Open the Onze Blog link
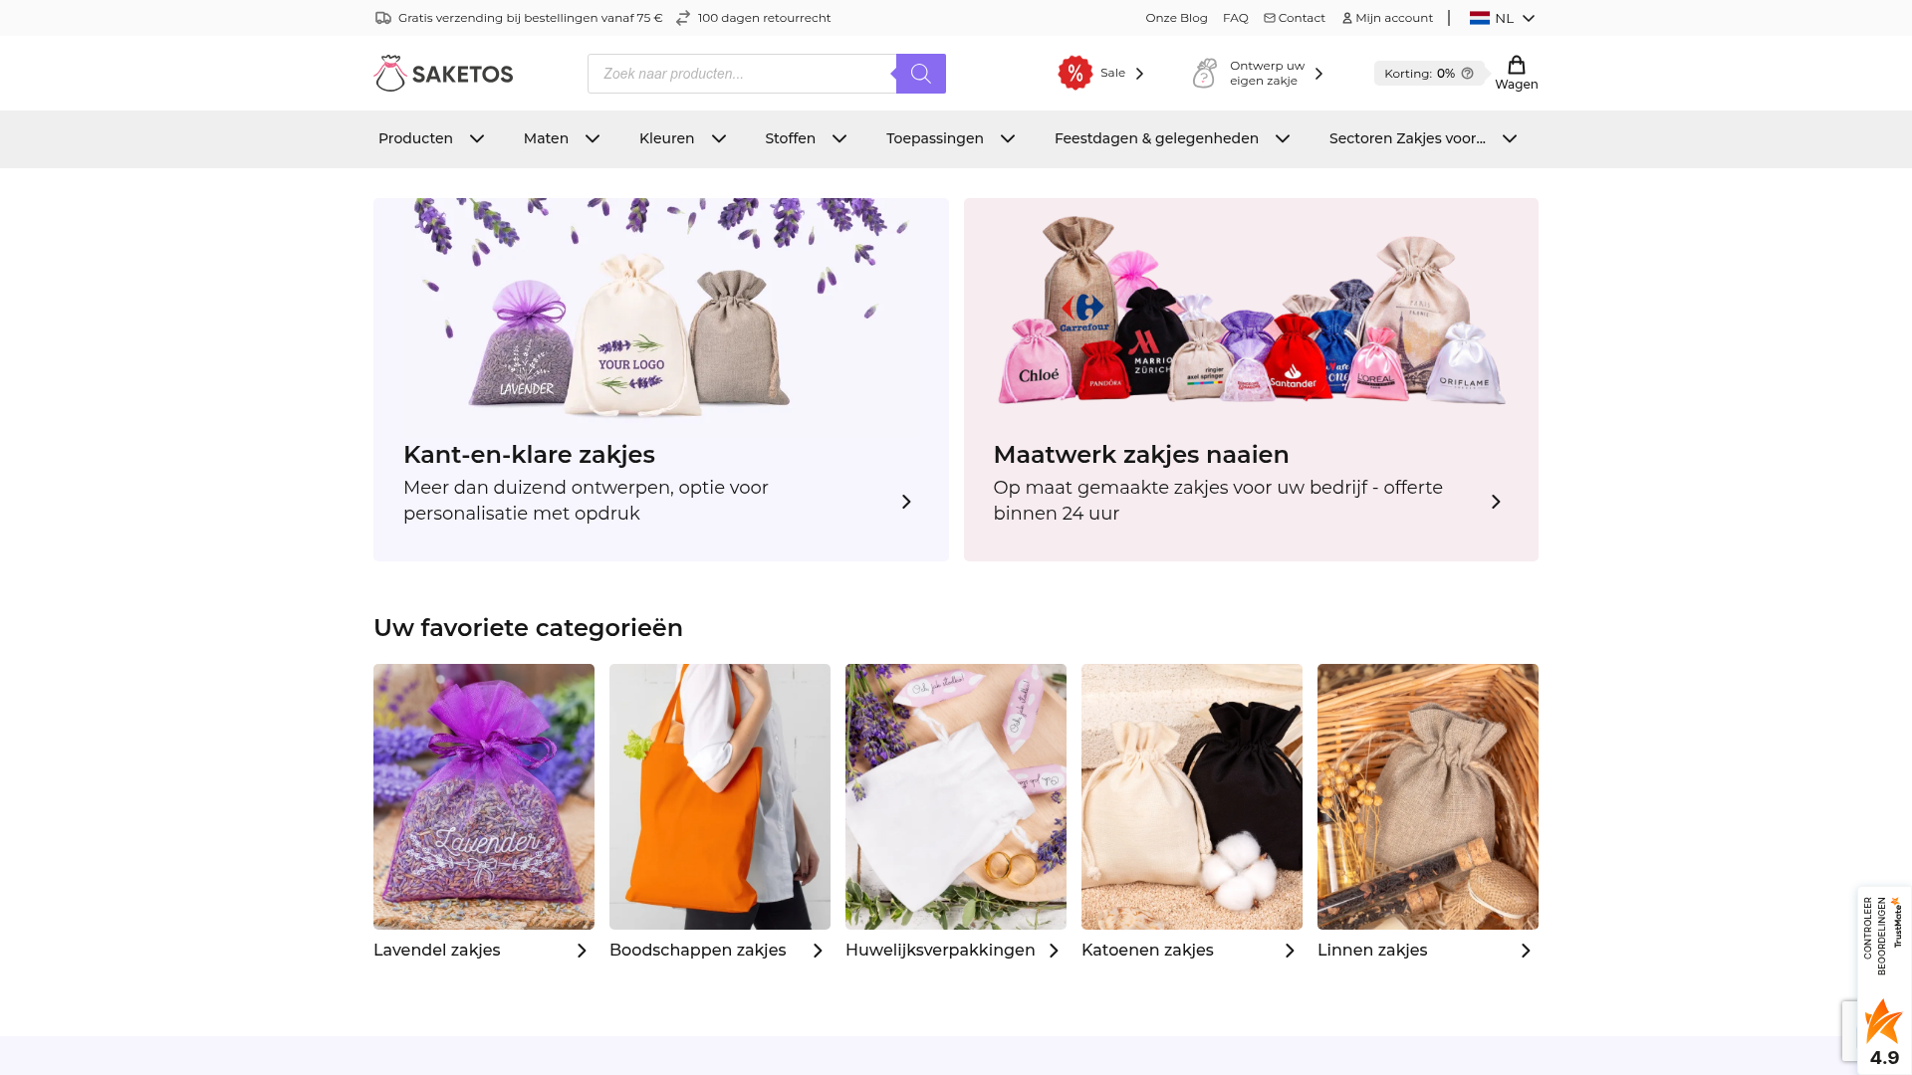1912x1075 pixels. coord(1176,18)
